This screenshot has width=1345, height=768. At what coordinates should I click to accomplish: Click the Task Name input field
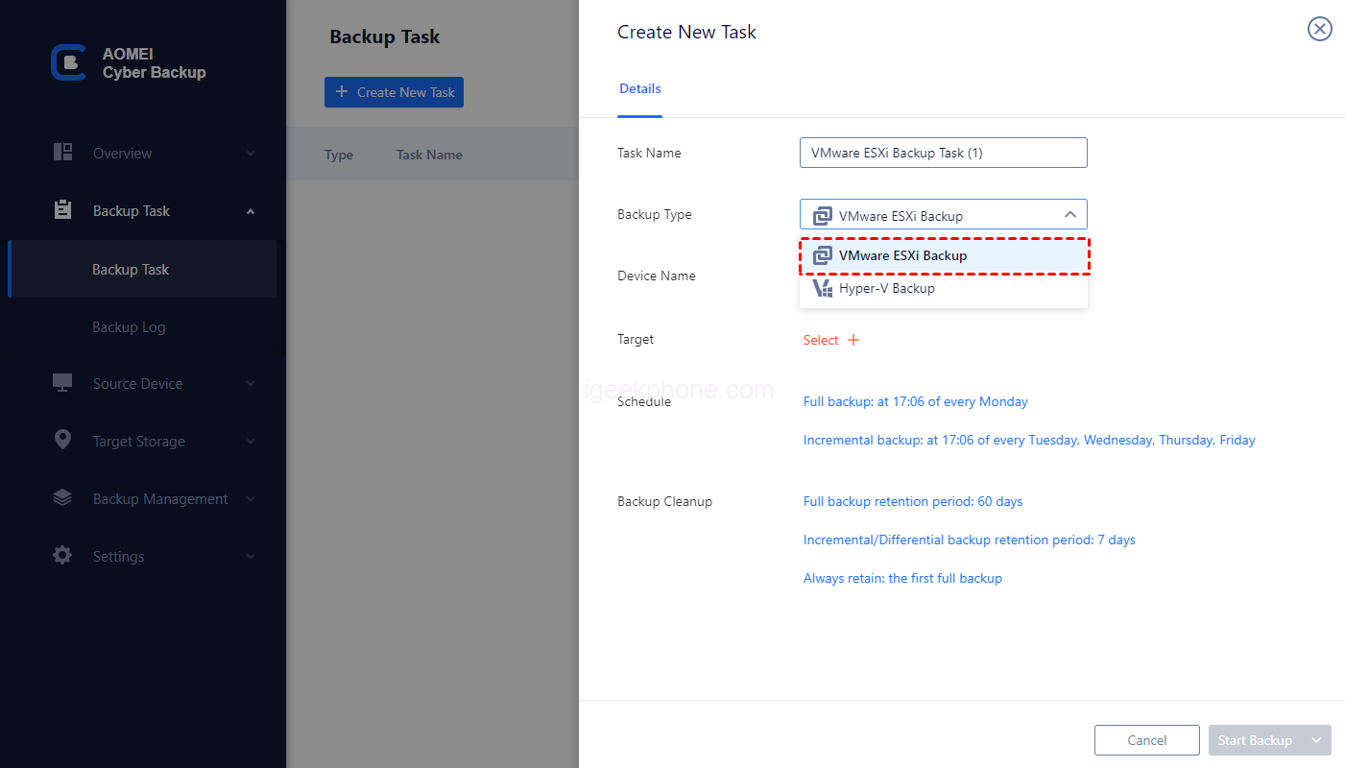point(943,153)
